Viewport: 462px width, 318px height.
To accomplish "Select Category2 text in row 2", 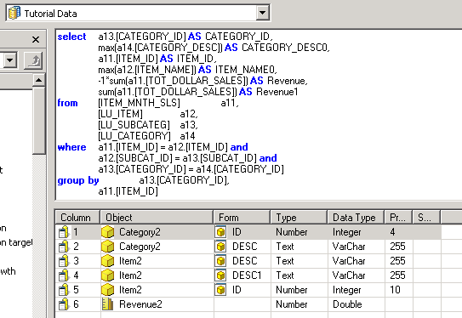I will coord(140,247).
